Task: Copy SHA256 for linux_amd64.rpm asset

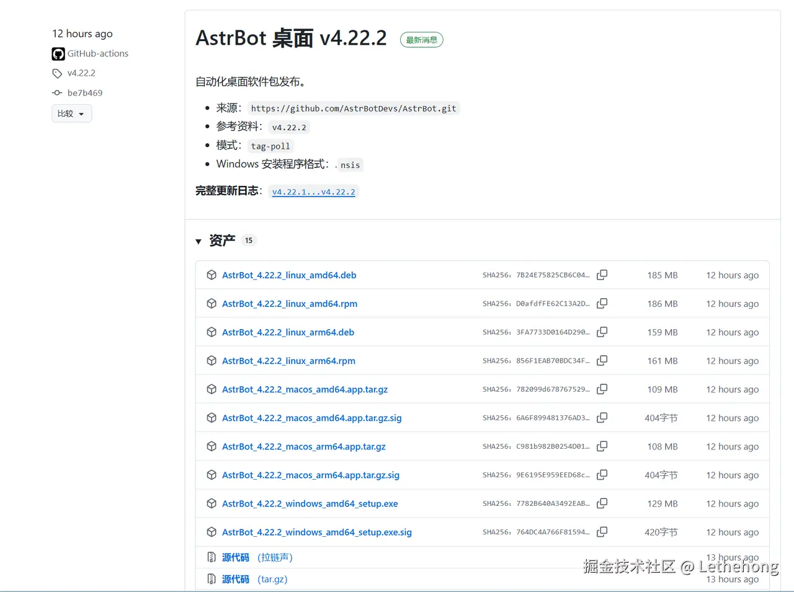Action: (602, 303)
